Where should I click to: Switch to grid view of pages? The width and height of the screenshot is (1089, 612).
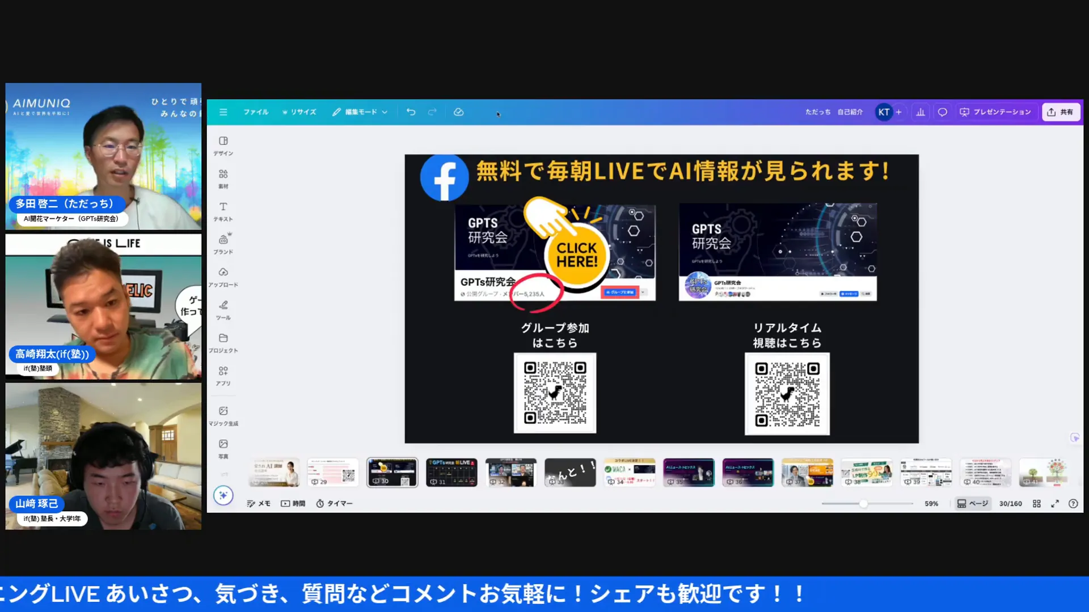(1036, 503)
